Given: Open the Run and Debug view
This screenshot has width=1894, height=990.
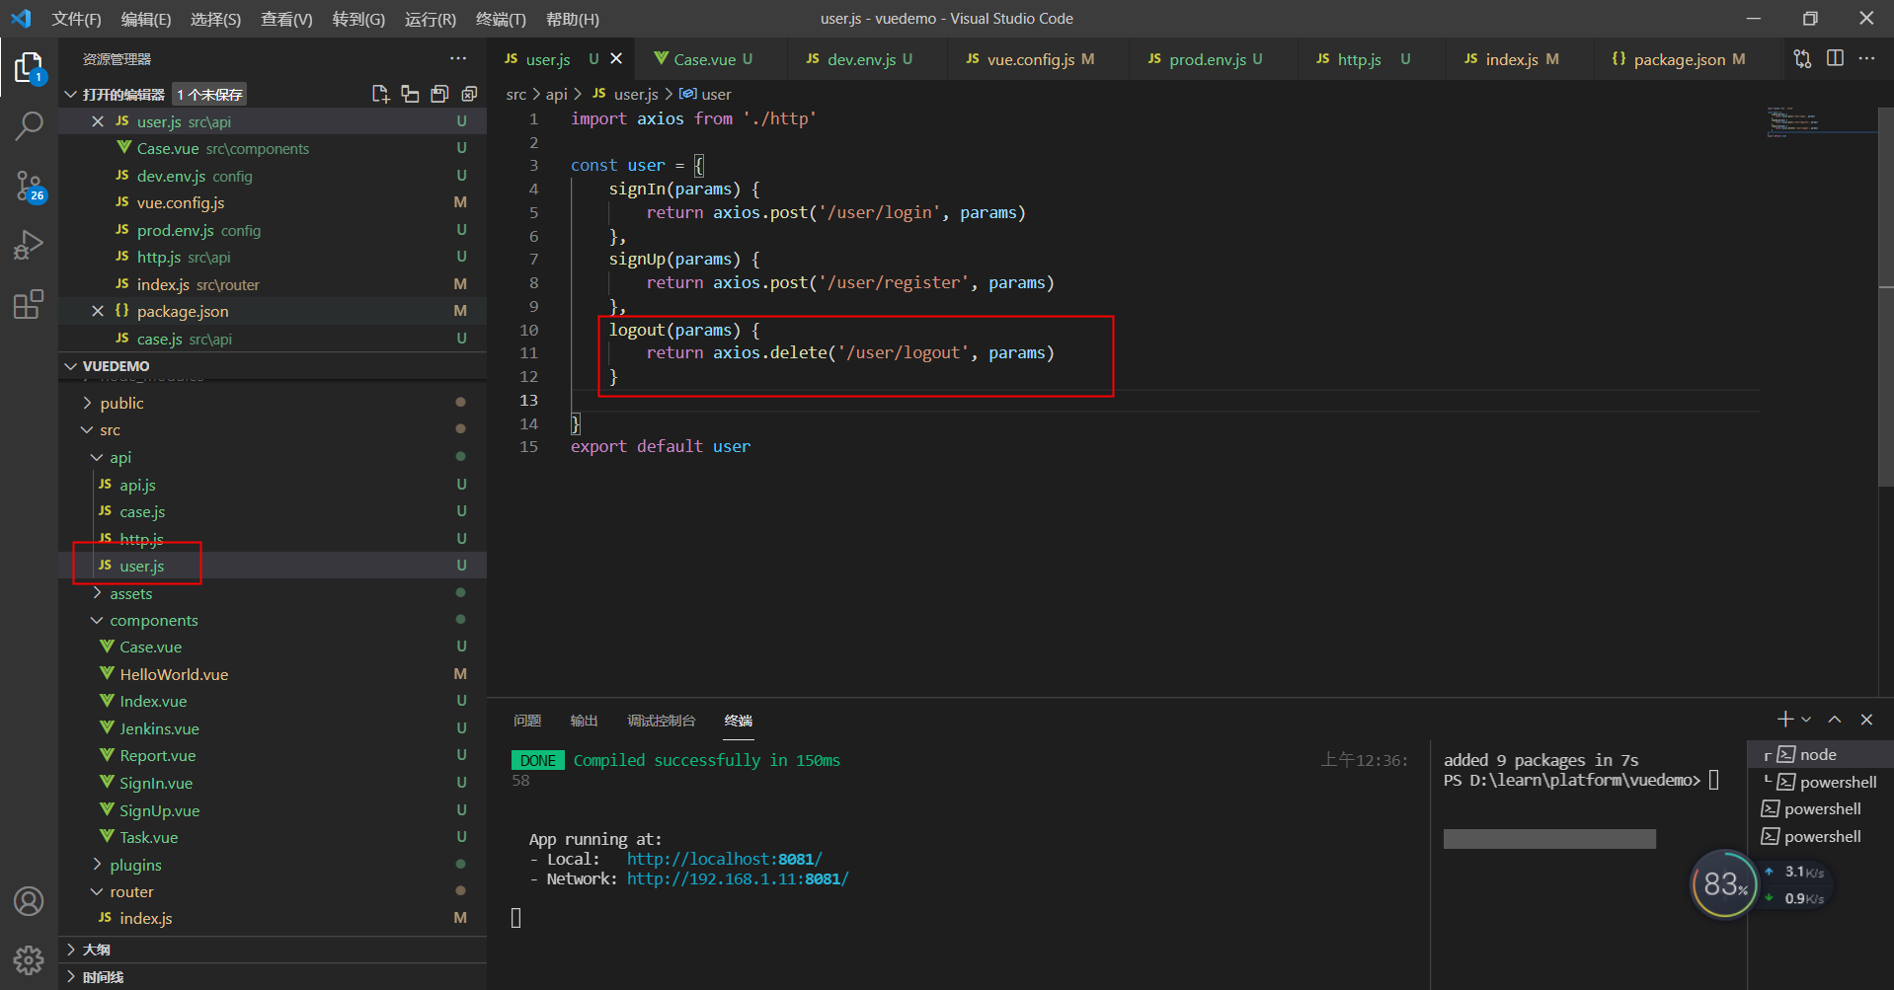Looking at the screenshot, I should pos(29,244).
